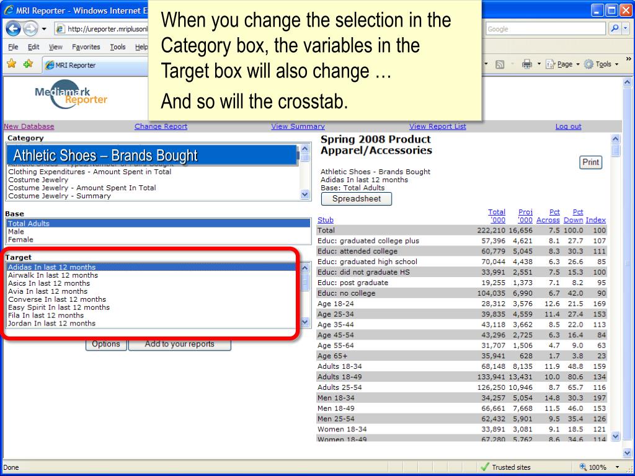Click the View Report List link

tap(437, 126)
